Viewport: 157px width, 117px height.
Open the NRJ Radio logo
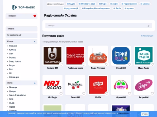tap(52, 85)
